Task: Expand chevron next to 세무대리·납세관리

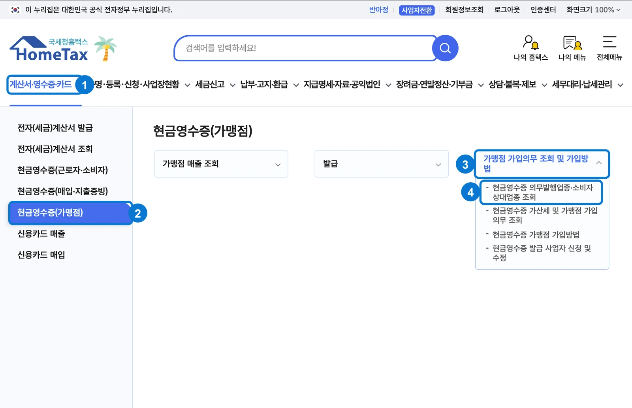Action: [620, 85]
